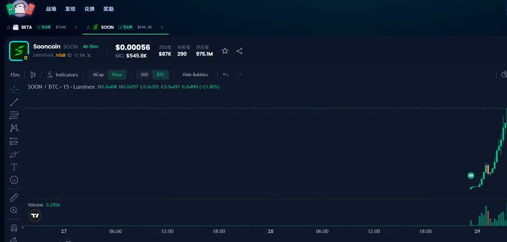Open the 奖励 menu item
The height and width of the screenshot is (242, 507).
click(x=109, y=9)
